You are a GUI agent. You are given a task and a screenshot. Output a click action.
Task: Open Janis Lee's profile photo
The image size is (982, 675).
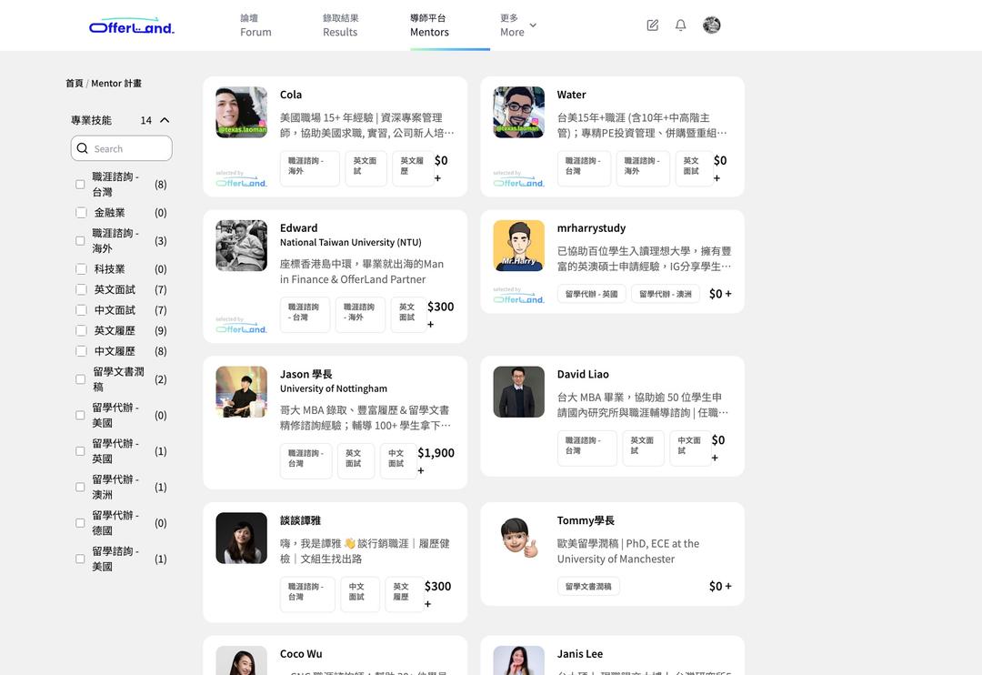click(x=518, y=660)
